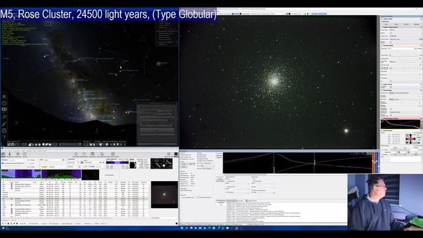Click red stop button in mount direction pad

(x=410, y=139)
